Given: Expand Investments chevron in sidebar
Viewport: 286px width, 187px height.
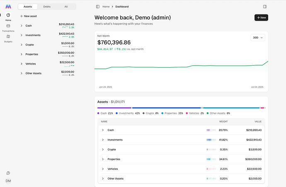Looking at the screenshot, I should pos(21,35).
